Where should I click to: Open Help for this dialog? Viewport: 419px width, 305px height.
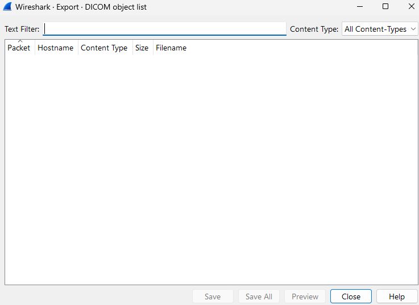(397, 296)
